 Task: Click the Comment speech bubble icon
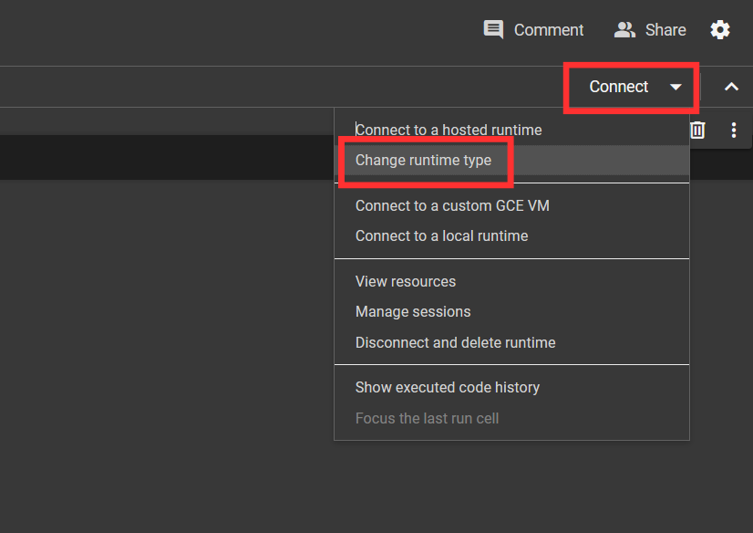click(493, 30)
